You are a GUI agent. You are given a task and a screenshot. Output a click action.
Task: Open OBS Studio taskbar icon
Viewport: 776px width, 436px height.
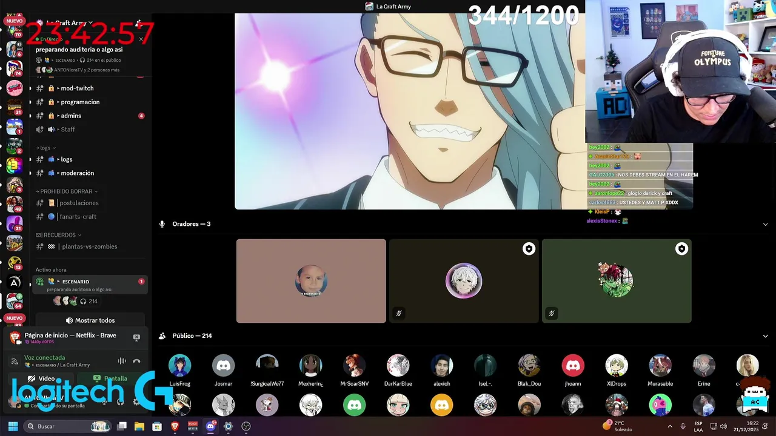click(246, 426)
